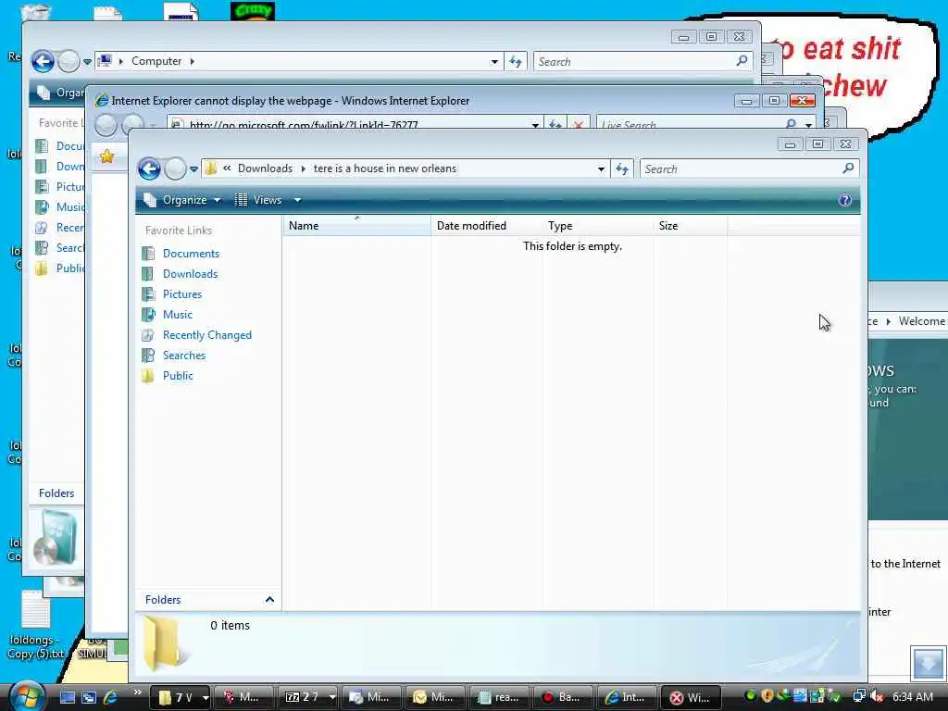
Task: Click the Forward button in Downloads window
Action: [x=175, y=168]
